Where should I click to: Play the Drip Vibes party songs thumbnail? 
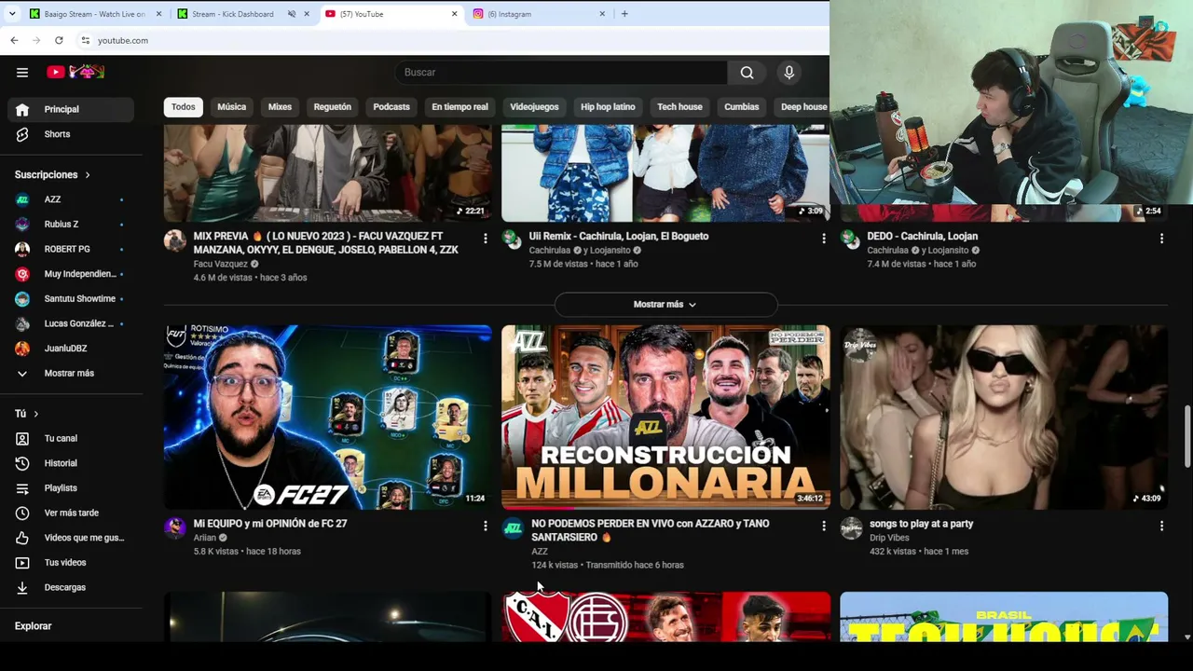[1004, 417]
